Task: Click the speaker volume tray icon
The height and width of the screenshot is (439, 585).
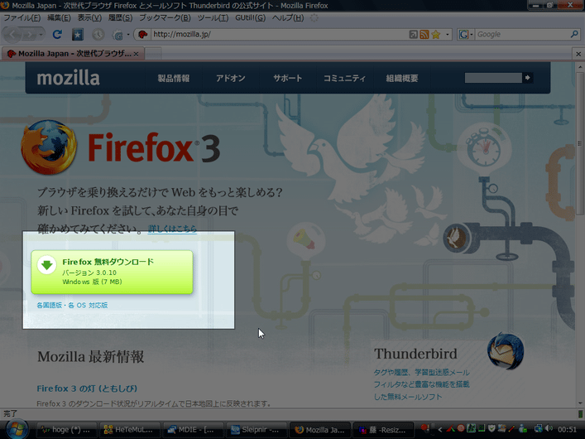Action: pyautogui.click(x=549, y=429)
